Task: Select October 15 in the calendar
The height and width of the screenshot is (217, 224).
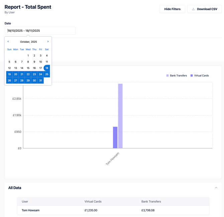Action: (x=28, y=68)
